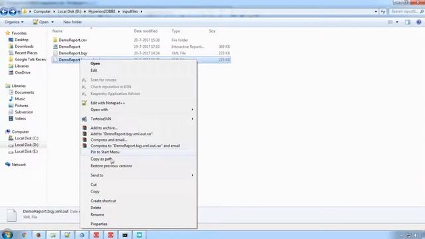Sort by the Size column header
The height and width of the screenshot is (239, 425).
(212, 31)
